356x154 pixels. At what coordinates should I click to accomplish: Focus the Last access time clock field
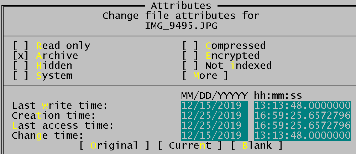[302, 126]
